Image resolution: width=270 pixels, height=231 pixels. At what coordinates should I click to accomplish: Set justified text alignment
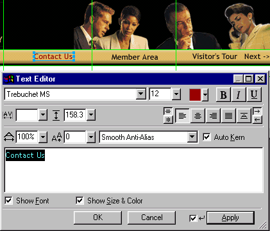pos(228,116)
